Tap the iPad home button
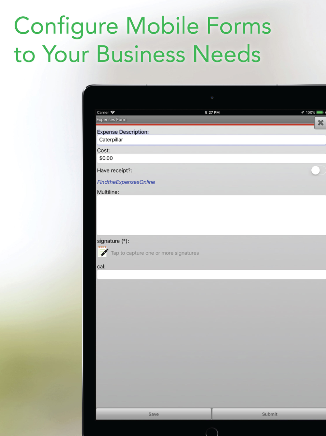 tap(212, 432)
